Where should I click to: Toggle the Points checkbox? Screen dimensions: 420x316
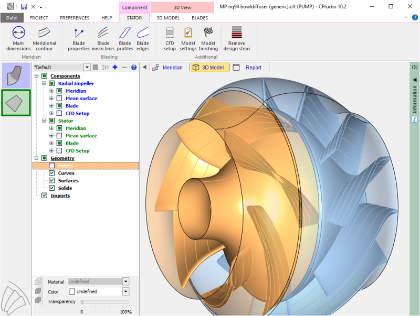[52, 166]
